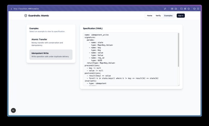Click the crosshair target icon
This screenshot has height=126, width=209.
(189, 9)
